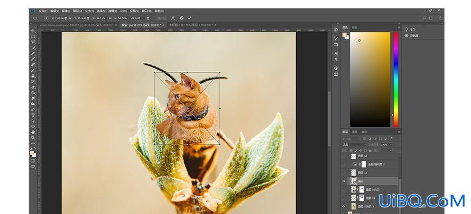Select the Horizontal Type tool

pos(33,115)
